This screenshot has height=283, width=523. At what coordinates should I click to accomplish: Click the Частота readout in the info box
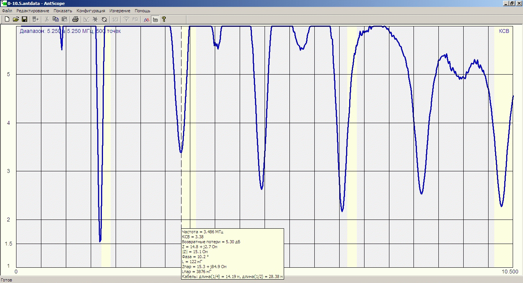click(x=203, y=232)
